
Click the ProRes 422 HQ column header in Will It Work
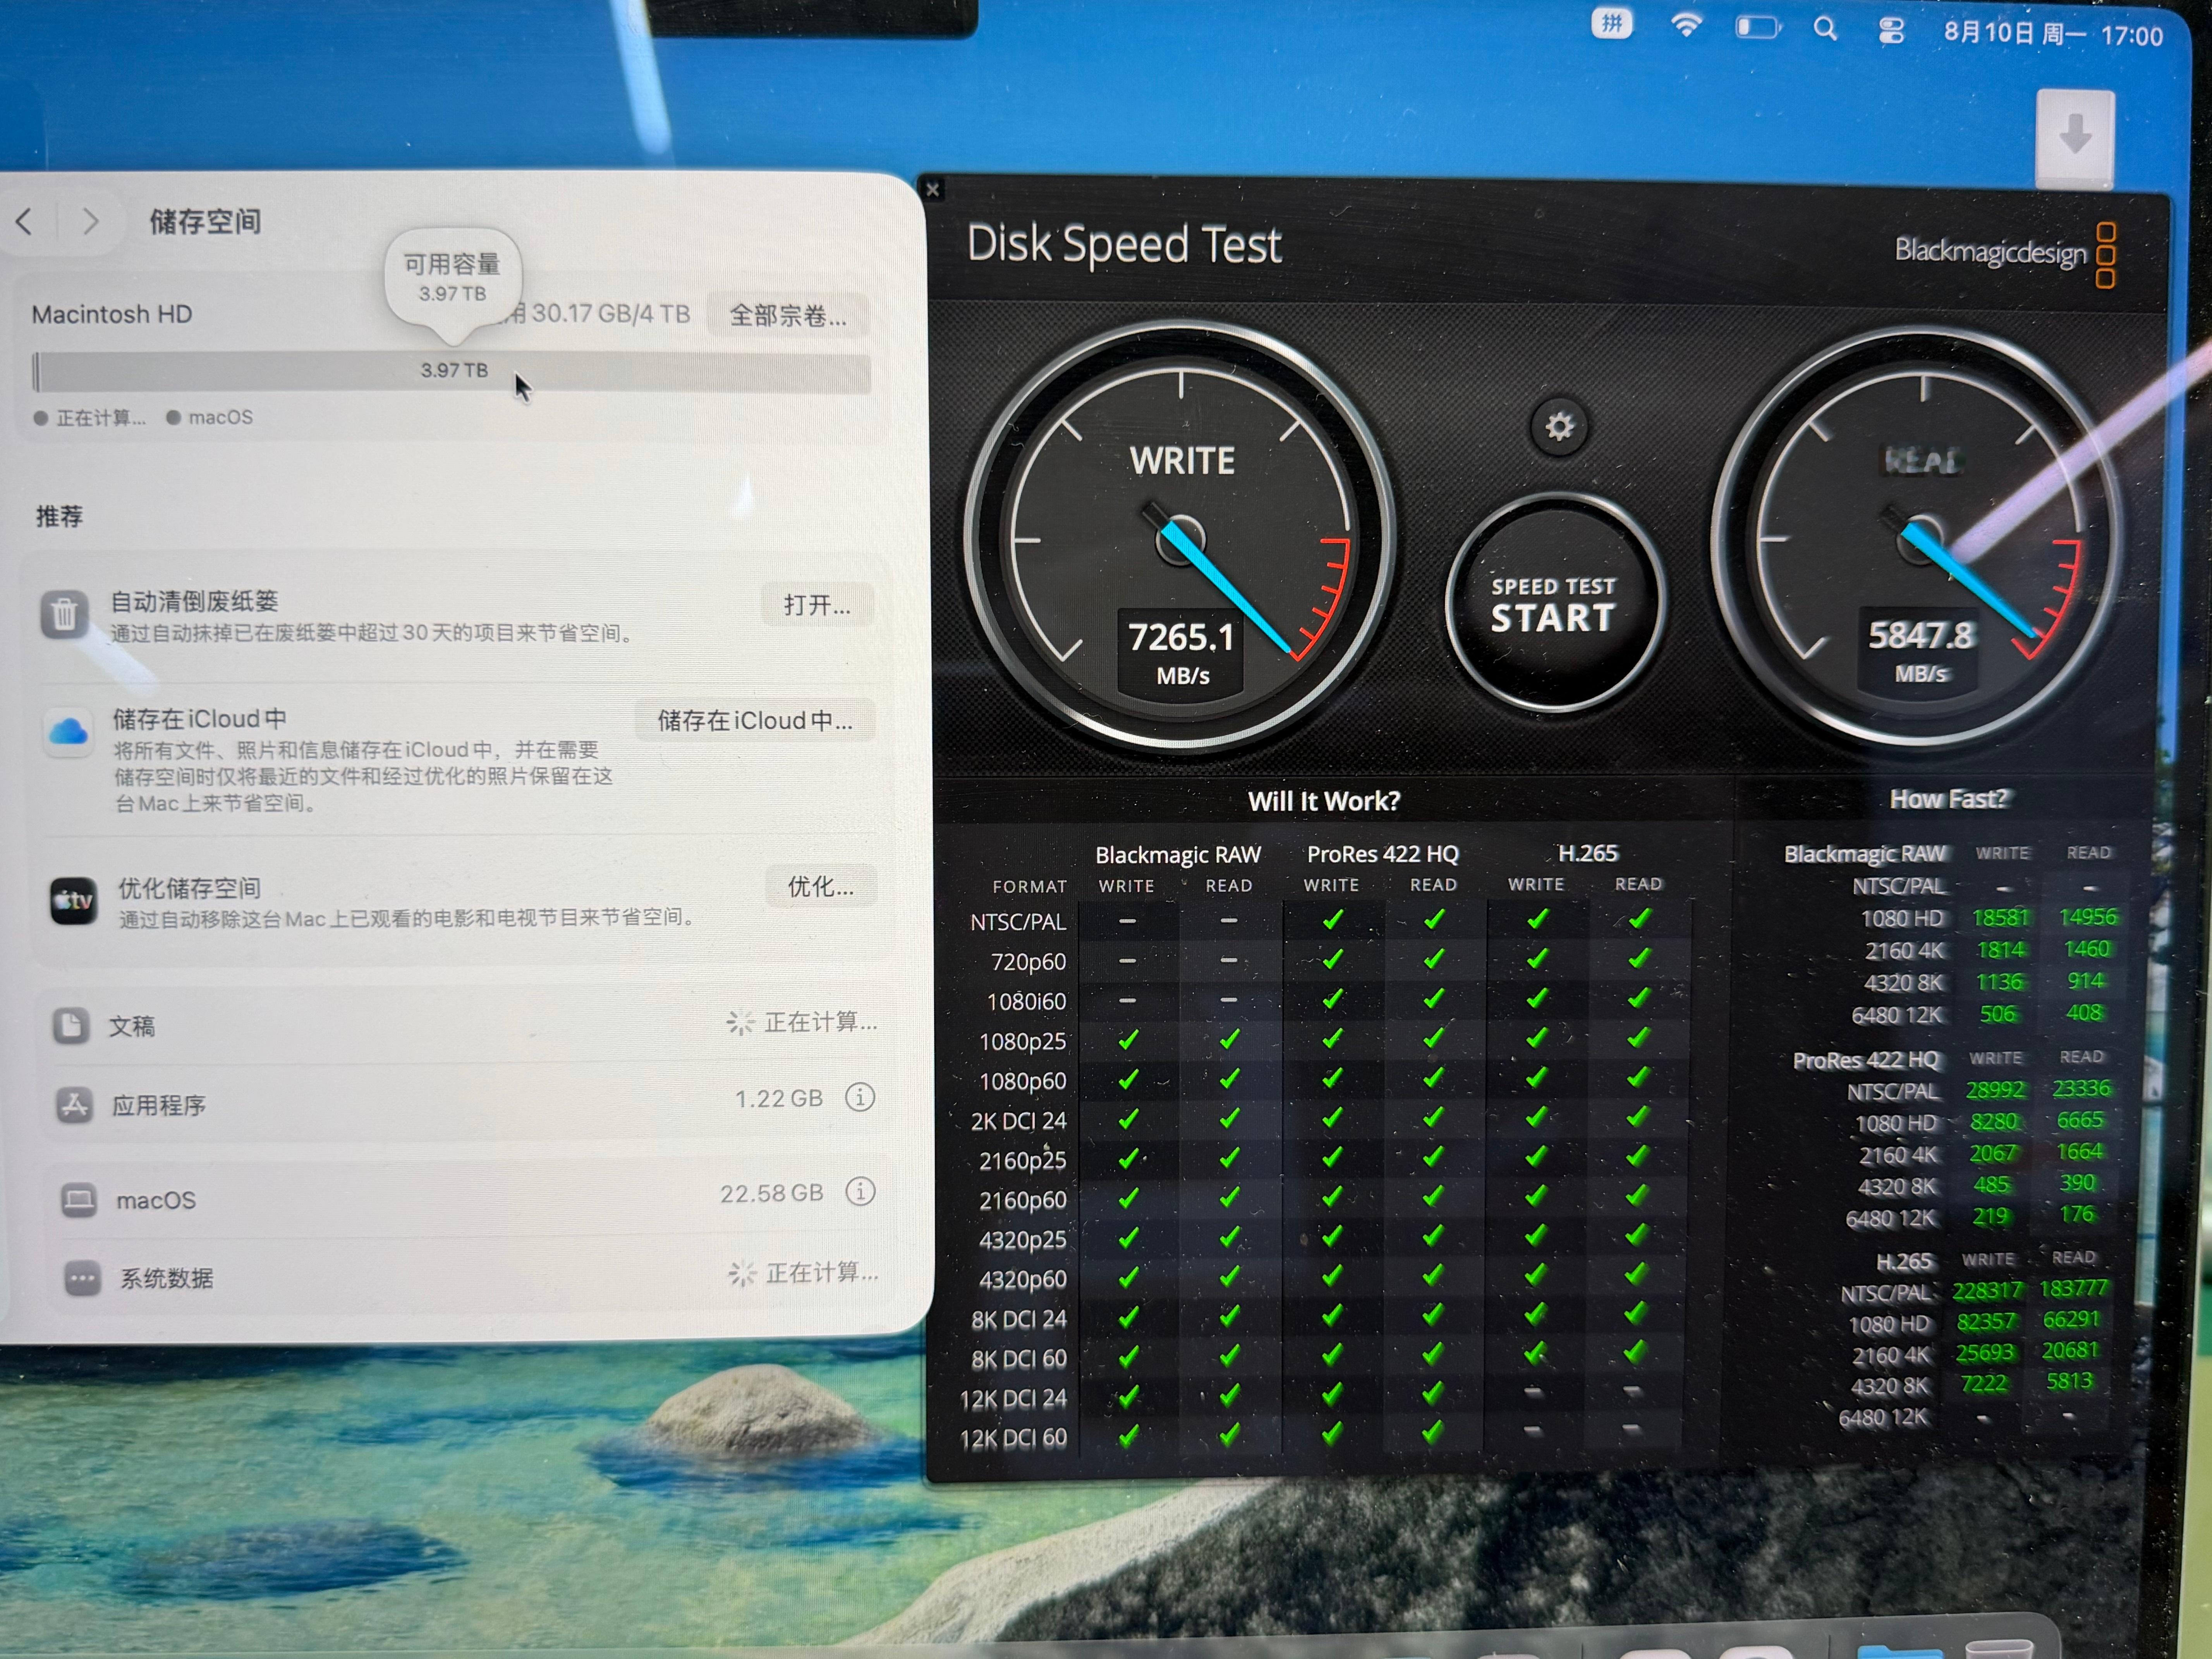tap(1383, 854)
